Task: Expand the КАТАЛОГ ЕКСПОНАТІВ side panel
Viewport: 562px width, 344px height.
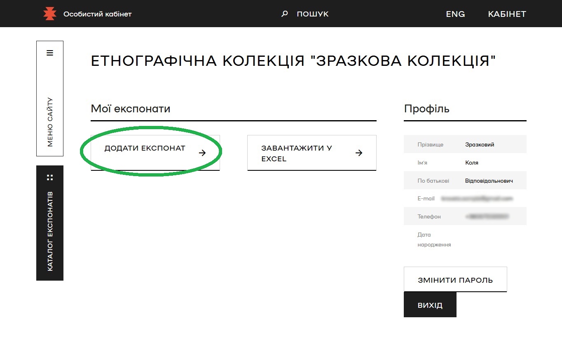Action: click(x=50, y=231)
